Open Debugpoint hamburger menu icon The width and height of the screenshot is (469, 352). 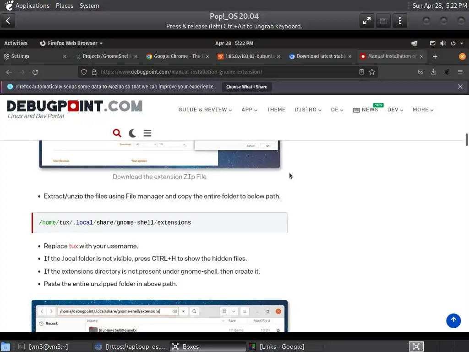(147, 133)
